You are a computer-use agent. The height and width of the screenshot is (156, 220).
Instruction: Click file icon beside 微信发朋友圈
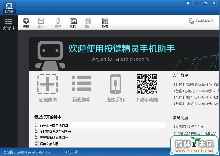click(x=37, y=144)
